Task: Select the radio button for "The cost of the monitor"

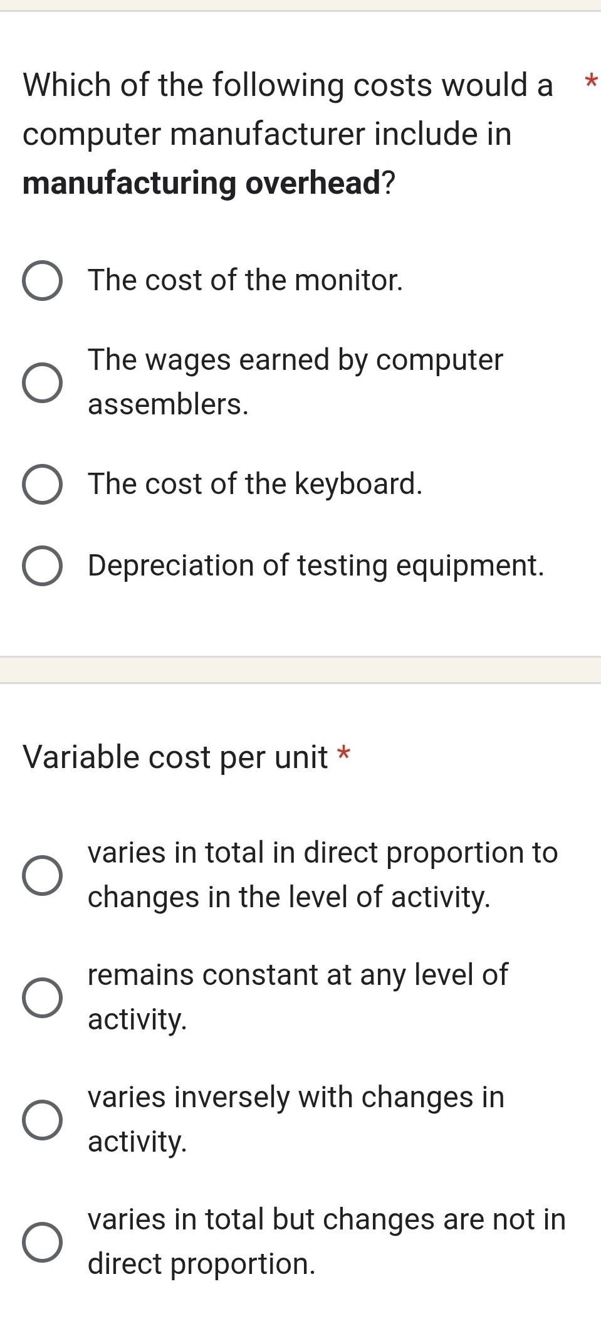Action: coord(42,281)
